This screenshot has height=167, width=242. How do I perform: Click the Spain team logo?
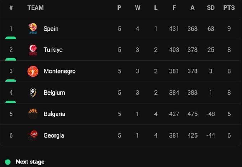coord(33,29)
